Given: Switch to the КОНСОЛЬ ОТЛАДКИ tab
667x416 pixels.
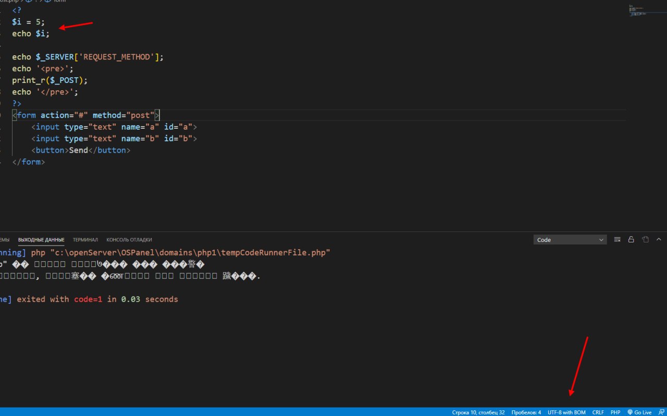Looking at the screenshot, I should tap(129, 240).
